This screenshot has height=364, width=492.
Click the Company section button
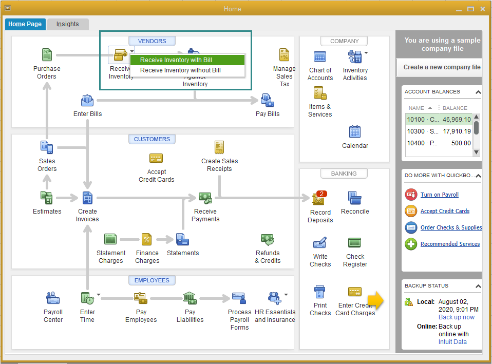pos(344,41)
